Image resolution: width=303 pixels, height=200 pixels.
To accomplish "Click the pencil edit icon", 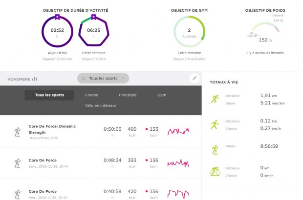I will pos(194,78).
